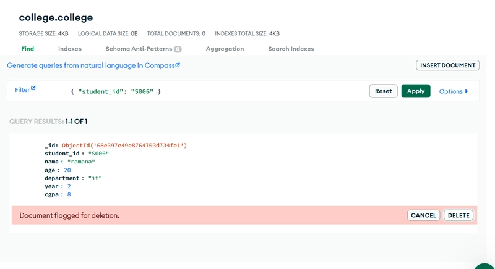Expand the query Options panel
Viewport: 495px width, 269px height.
(454, 91)
